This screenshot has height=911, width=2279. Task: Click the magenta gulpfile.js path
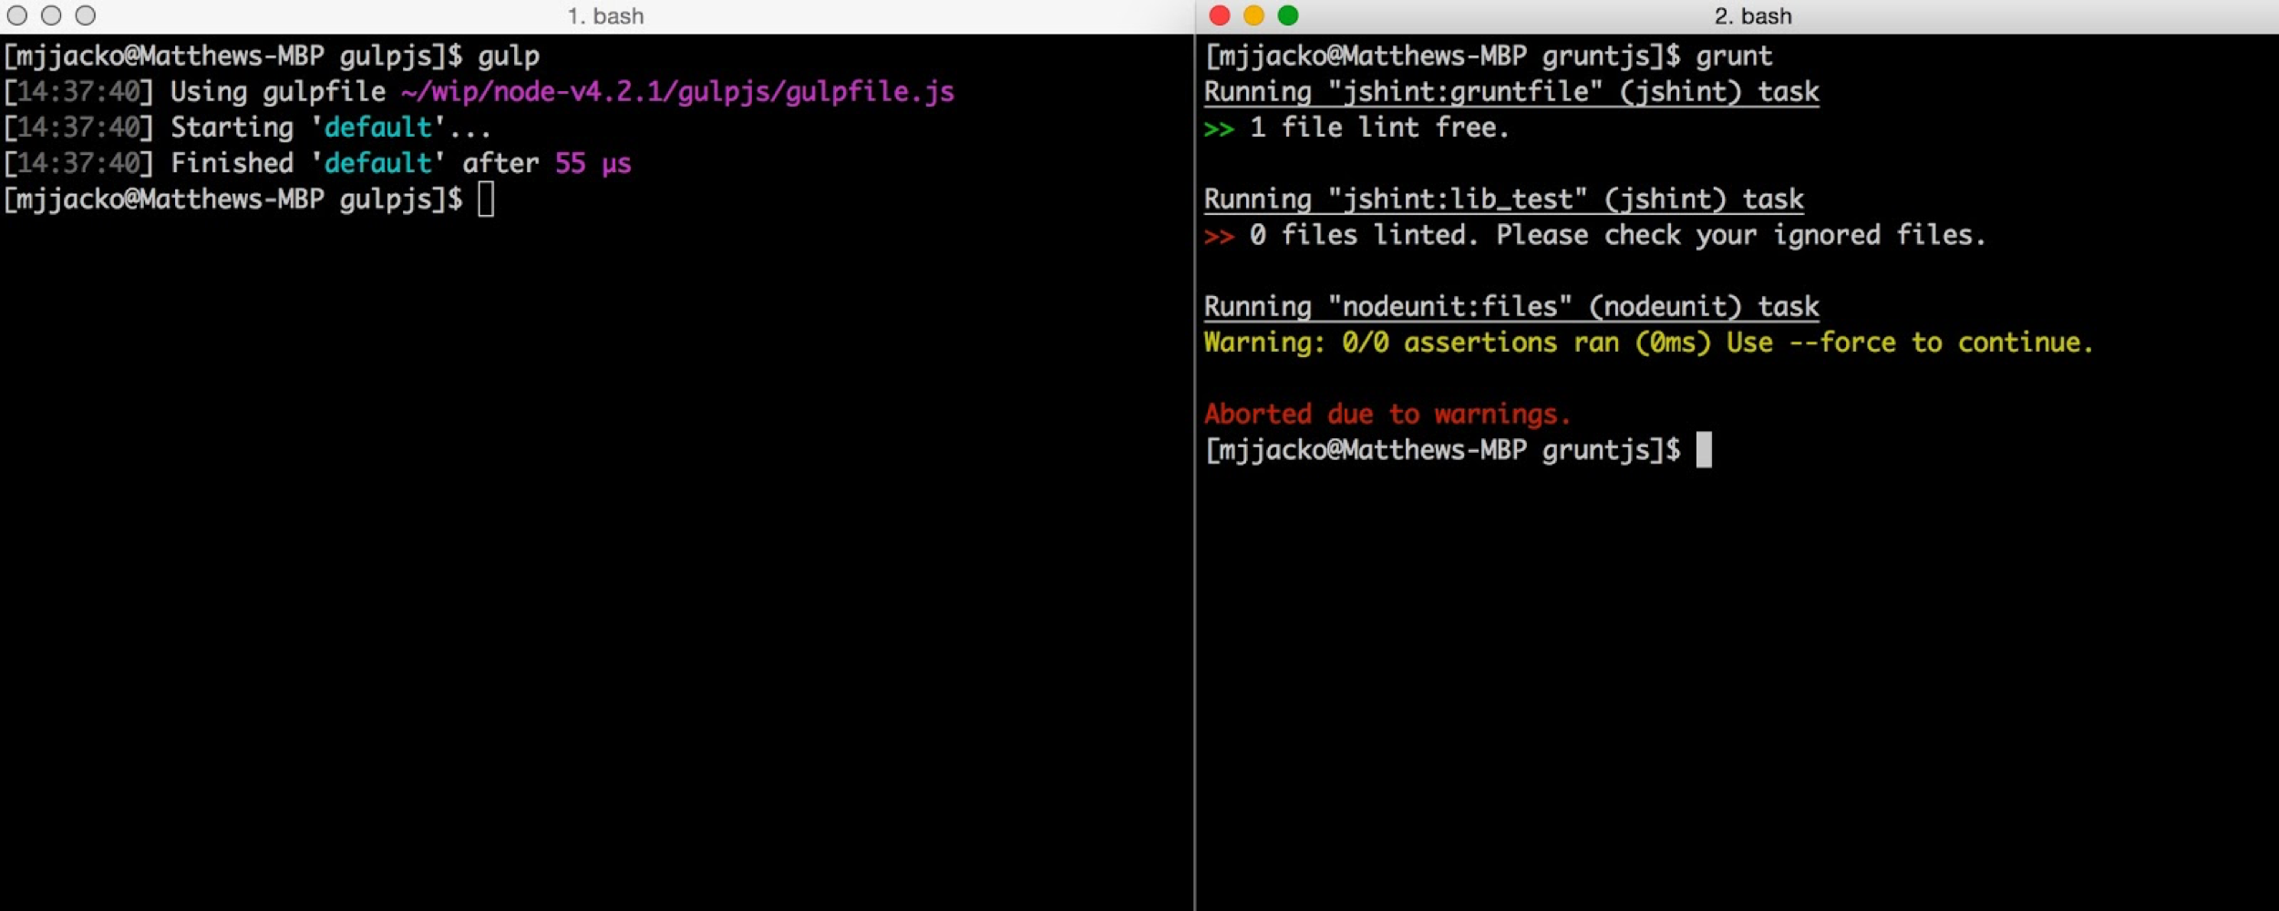coord(677,92)
